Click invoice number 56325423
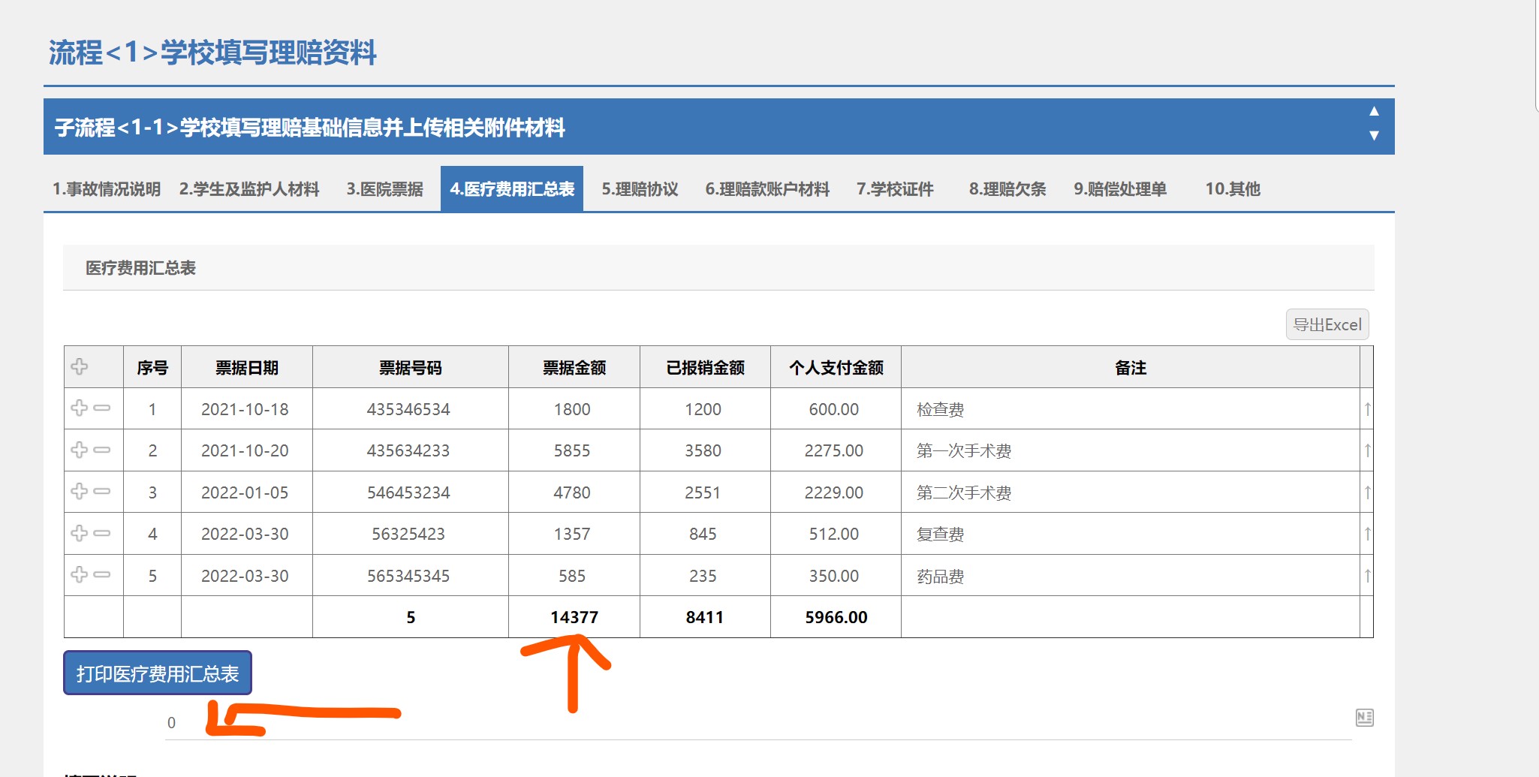 click(x=409, y=534)
